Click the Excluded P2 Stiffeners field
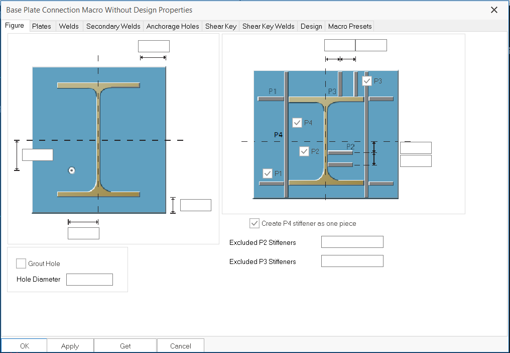510x353 pixels. 352,242
